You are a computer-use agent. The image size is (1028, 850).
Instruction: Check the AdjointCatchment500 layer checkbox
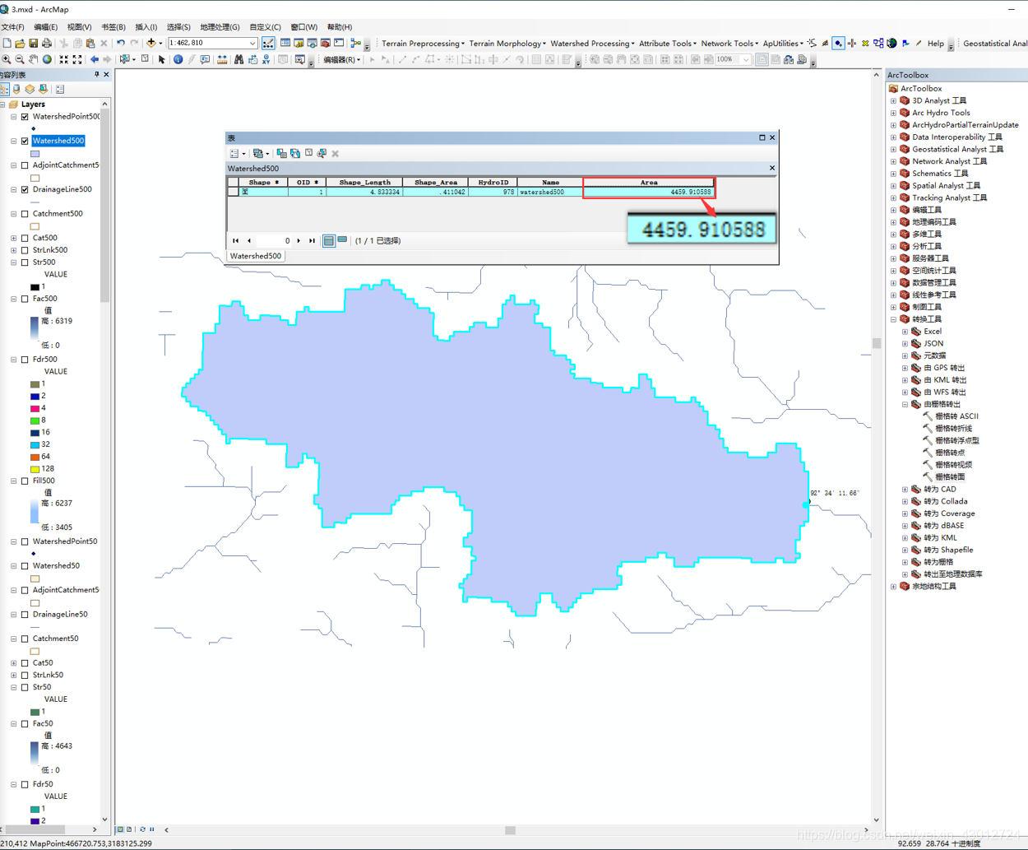tap(25, 165)
